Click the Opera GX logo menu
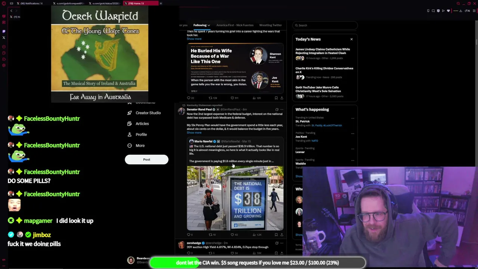 [x=4, y=3]
